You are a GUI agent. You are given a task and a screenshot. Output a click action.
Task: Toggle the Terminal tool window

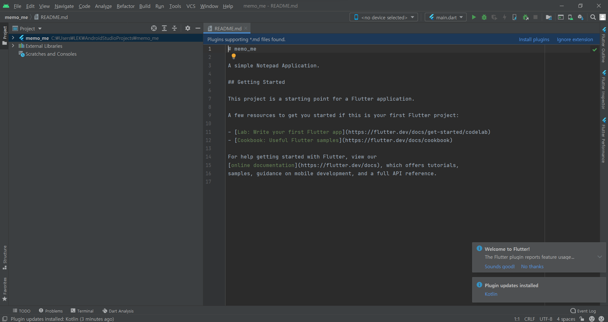coord(82,311)
